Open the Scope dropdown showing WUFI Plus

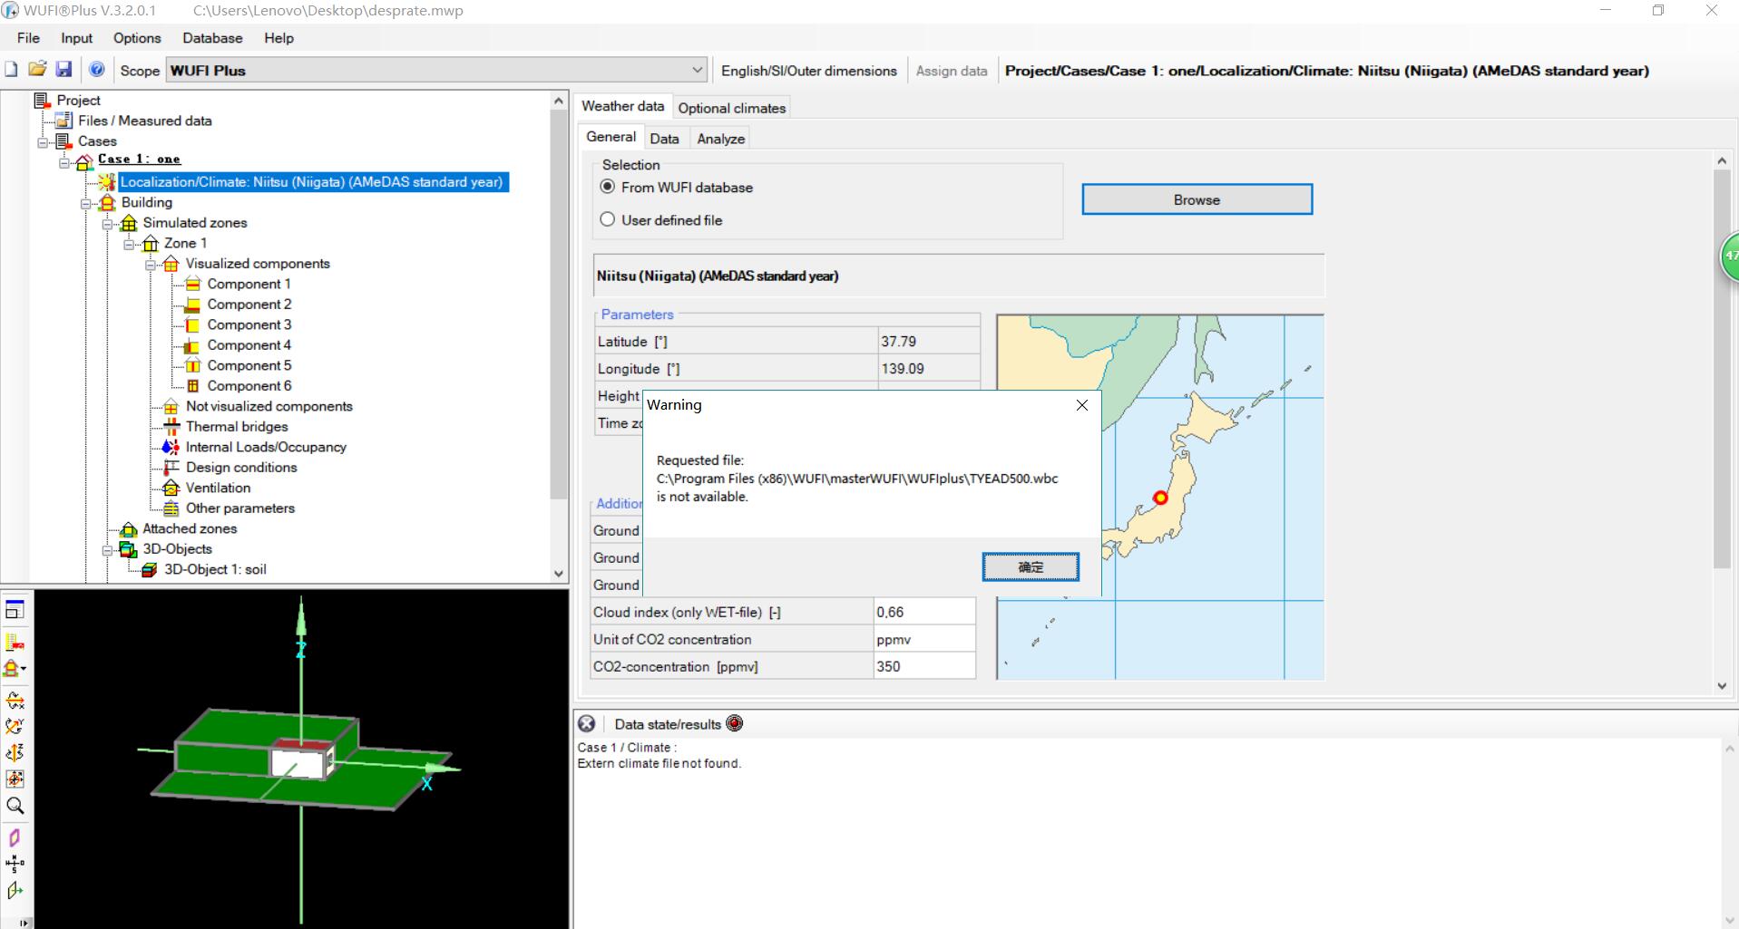697,70
